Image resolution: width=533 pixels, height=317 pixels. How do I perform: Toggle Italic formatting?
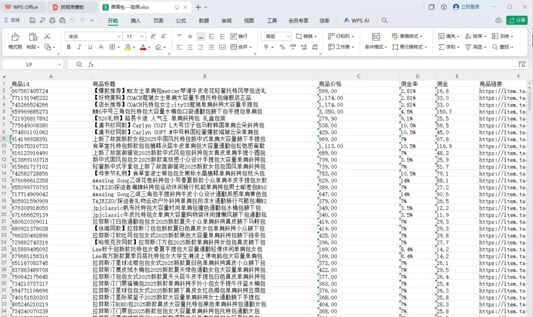(79, 47)
